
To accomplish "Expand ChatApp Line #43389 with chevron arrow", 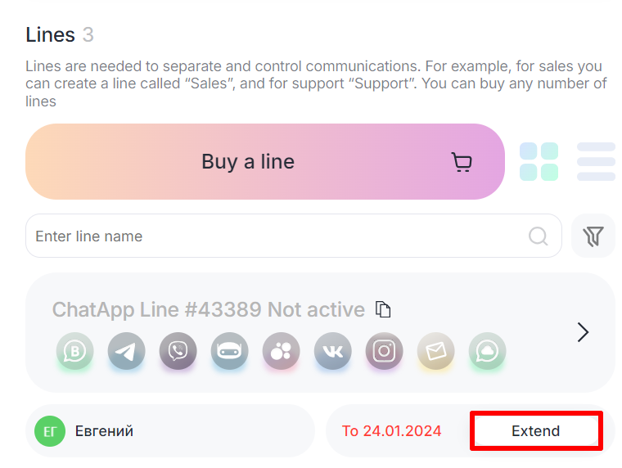I will tap(583, 331).
